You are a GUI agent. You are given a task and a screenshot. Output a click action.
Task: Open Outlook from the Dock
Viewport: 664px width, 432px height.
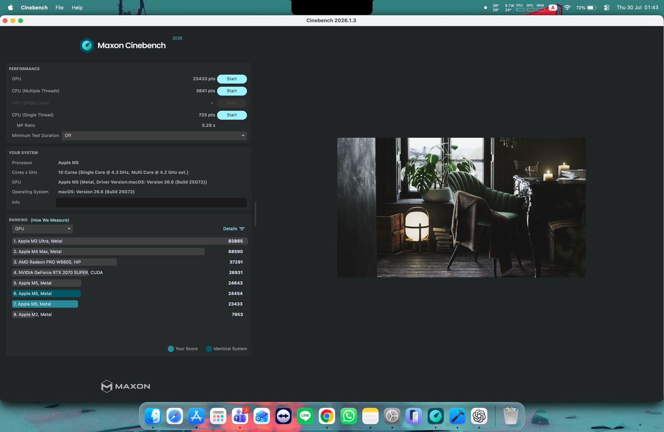262,416
